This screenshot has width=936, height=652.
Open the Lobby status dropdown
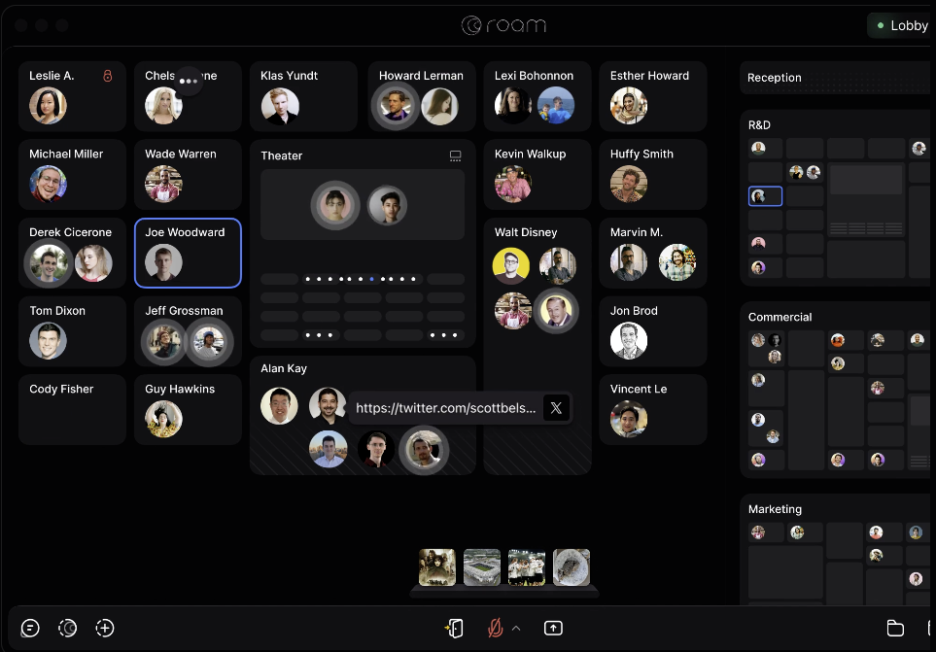[x=900, y=25]
